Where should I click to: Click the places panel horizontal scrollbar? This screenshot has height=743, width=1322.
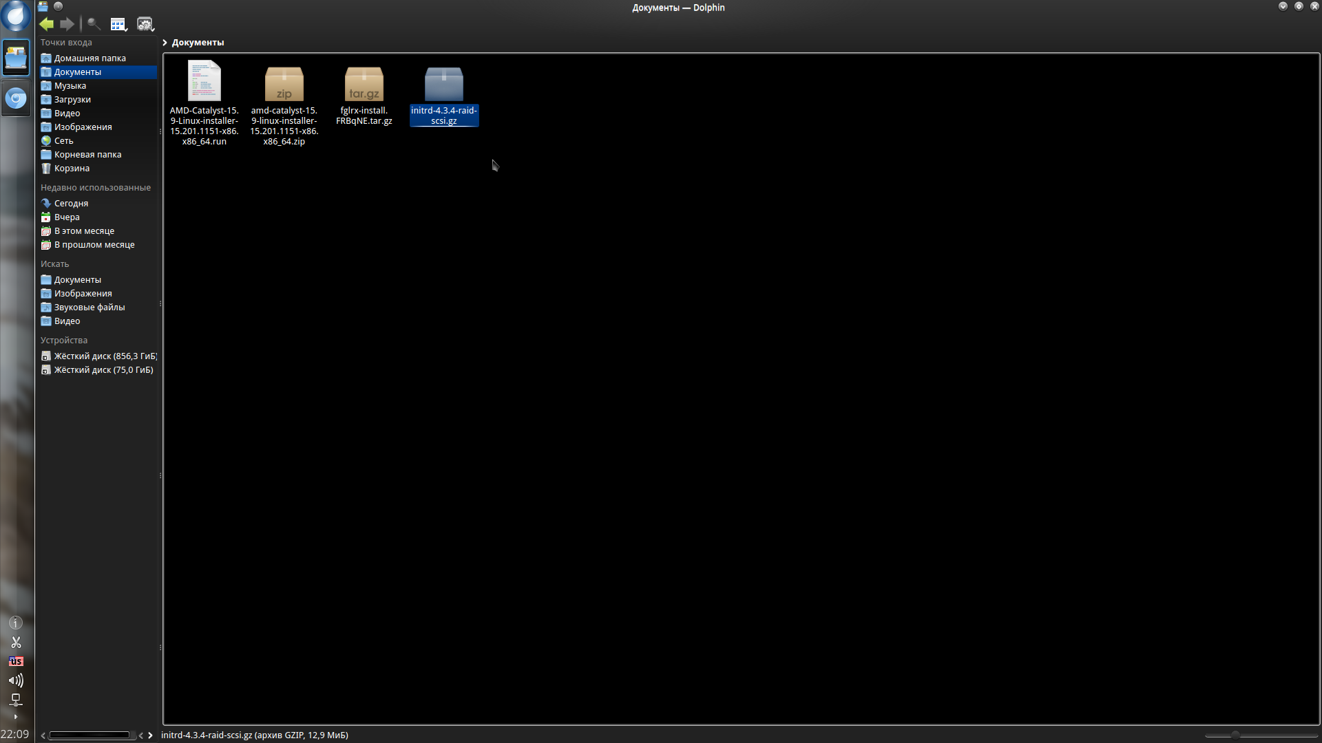point(90,735)
